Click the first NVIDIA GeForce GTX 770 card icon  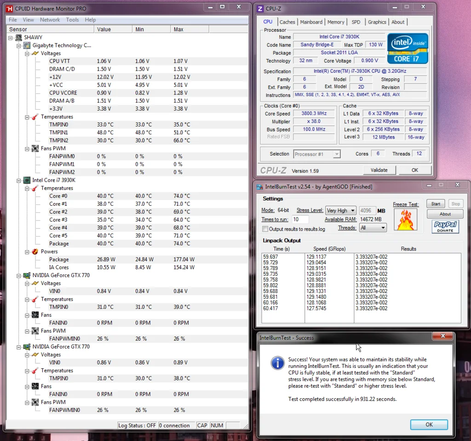(x=27, y=275)
